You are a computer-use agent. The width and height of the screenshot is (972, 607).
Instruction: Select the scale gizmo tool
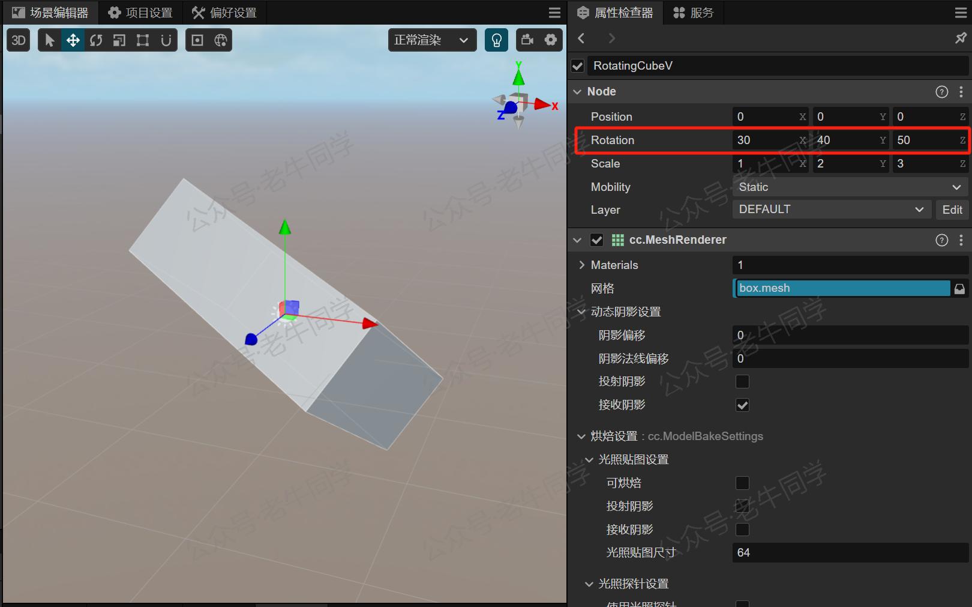click(119, 40)
